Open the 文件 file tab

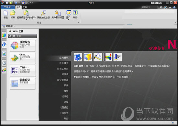coord(8,7)
